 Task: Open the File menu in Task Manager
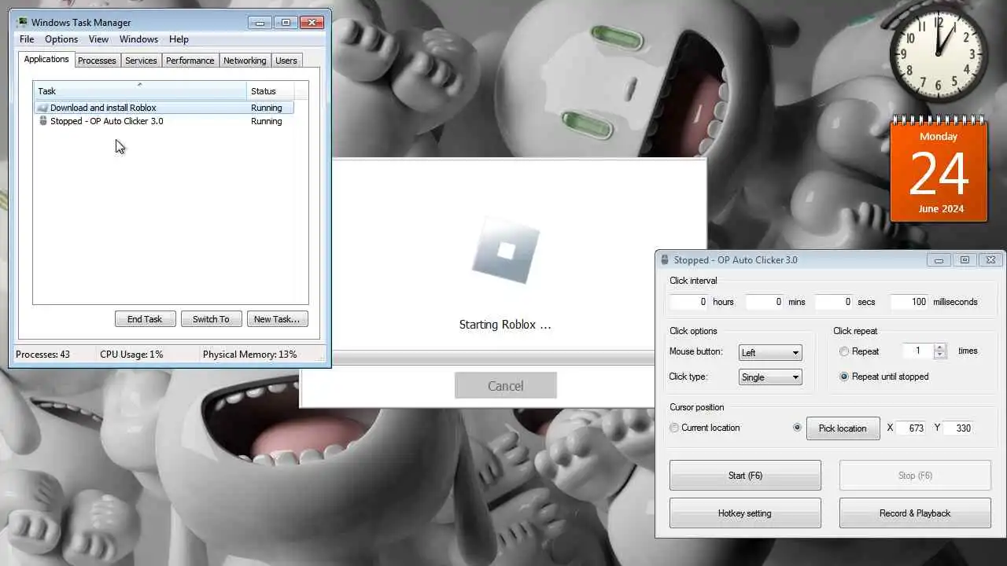27,39
